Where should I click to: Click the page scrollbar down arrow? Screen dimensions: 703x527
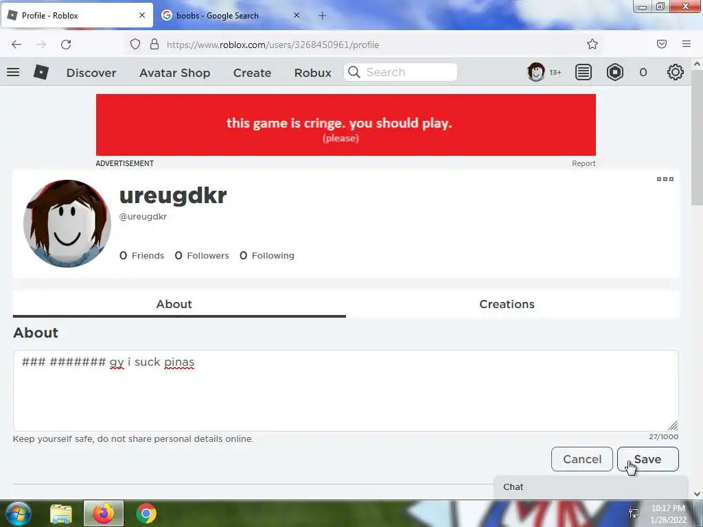tap(698, 494)
